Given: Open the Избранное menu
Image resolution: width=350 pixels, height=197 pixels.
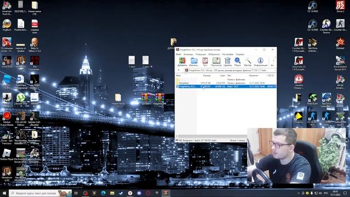Looking at the screenshot, I should click(x=214, y=54).
